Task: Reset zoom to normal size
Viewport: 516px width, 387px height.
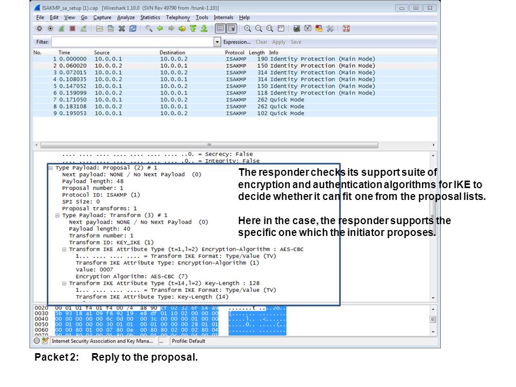Action: coord(269,28)
